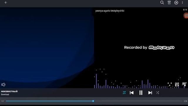Viewport: 188px width, 106px height.
Task: Open the equalizer sliders icon
Action: (177, 85)
